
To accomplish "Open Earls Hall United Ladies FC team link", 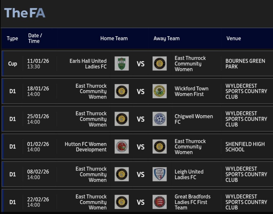I will [88, 64].
